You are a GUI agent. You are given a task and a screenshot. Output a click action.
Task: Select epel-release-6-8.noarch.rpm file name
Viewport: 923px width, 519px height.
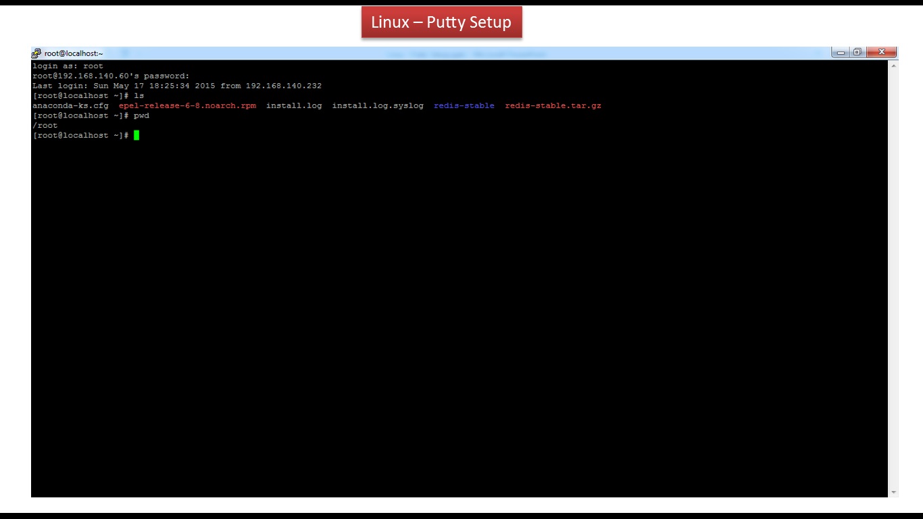tap(187, 106)
